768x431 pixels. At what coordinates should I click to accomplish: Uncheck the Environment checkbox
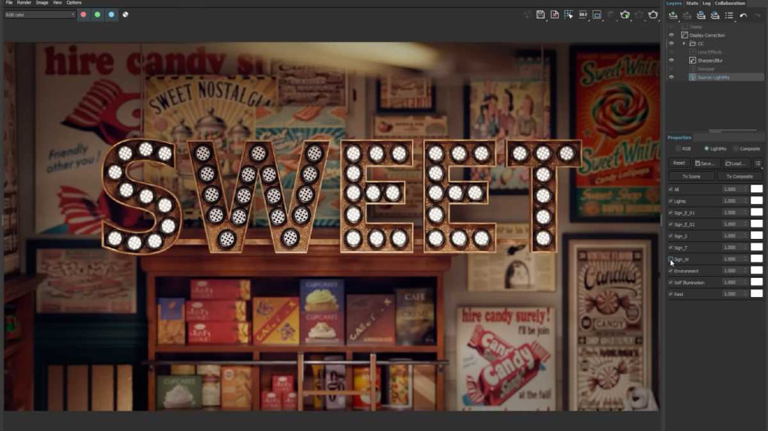click(x=670, y=271)
